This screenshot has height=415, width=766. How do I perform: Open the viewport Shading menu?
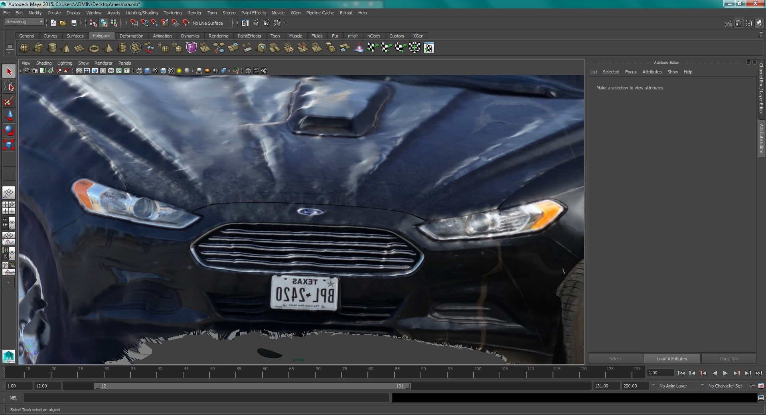(x=44, y=63)
